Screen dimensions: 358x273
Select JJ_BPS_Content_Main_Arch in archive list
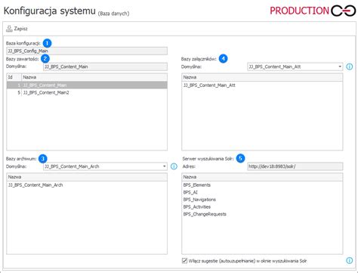tap(87, 185)
